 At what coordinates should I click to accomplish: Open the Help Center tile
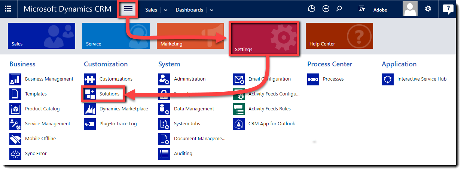pyautogui.click(x=339, y=36)
